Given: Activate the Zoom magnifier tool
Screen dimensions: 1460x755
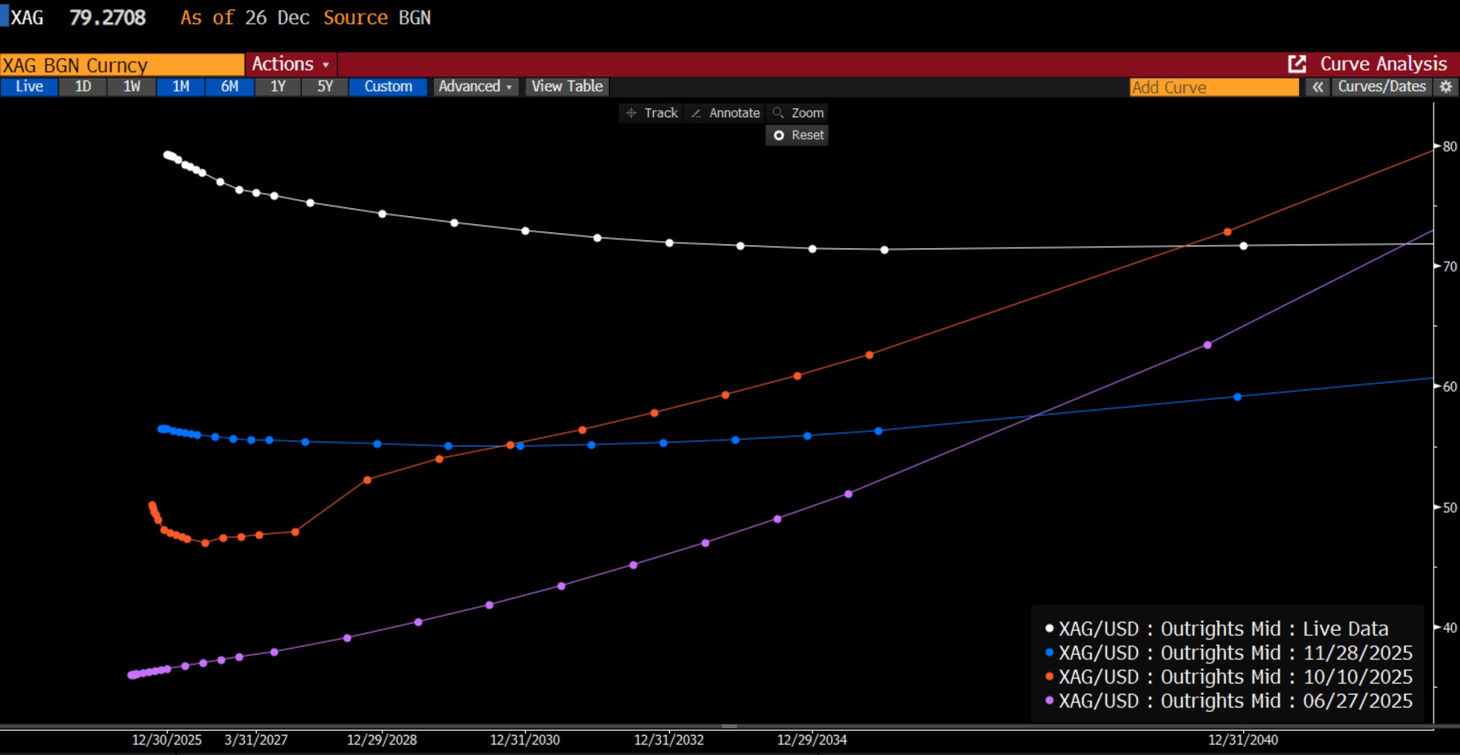Looking at the screenshot, I should tap(798, 113).
